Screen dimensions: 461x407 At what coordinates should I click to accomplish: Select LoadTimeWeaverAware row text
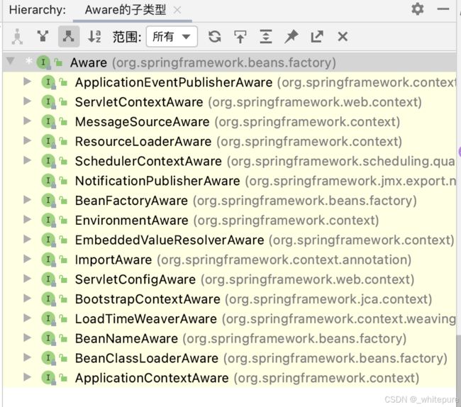[x=146, y=319]
